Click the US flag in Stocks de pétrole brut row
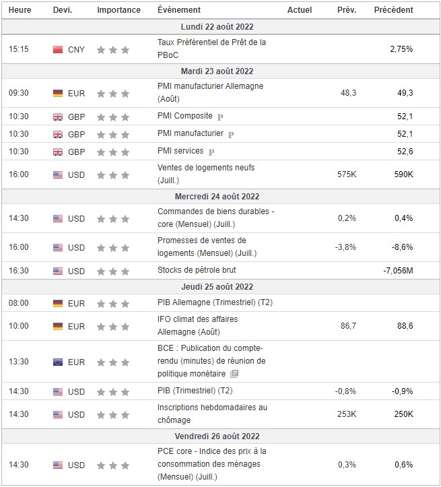This screenshot has width=441, height=487. click(x=58, y=271)
